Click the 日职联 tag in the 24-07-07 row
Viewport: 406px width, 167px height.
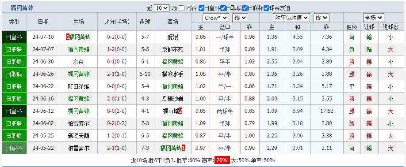[x=14, y=49]
